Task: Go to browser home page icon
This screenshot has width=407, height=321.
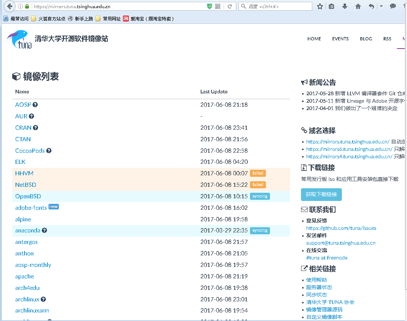Action: click(x=358, y=7)
